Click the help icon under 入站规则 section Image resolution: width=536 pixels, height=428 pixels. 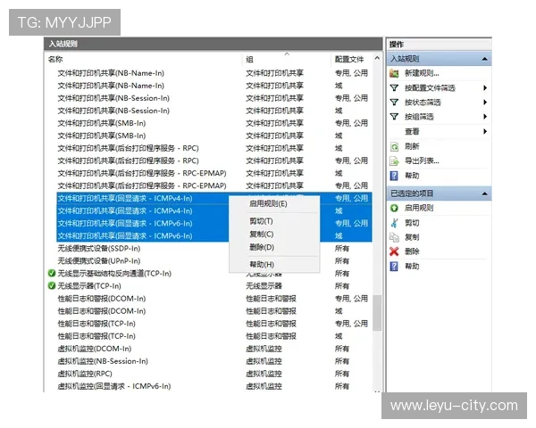394,176
